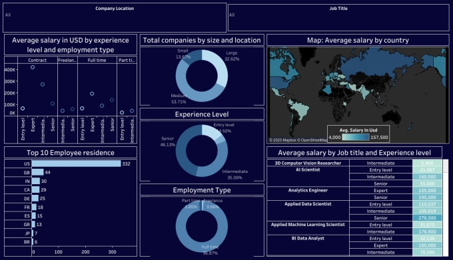Viewport: 453px width, 260px height.
Task: Open the Job Title filter showing All
Action: (x=338, y=18)
